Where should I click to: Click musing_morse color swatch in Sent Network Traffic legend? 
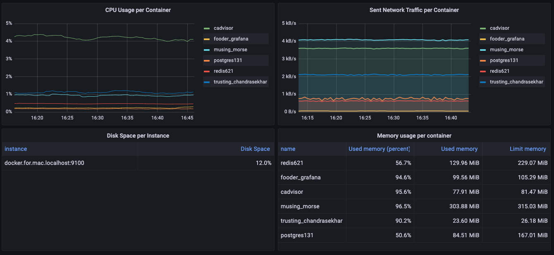coord(482,50)
